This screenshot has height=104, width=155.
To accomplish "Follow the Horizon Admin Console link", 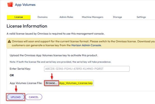I will (x=86, y=45).
